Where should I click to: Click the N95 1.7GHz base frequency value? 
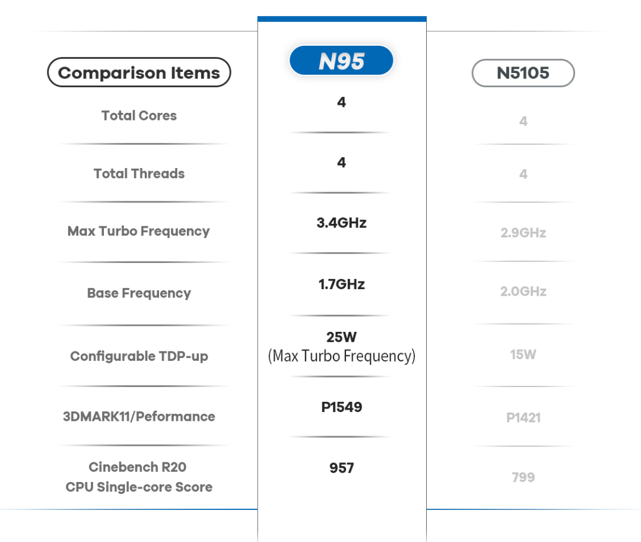(341, 284)
